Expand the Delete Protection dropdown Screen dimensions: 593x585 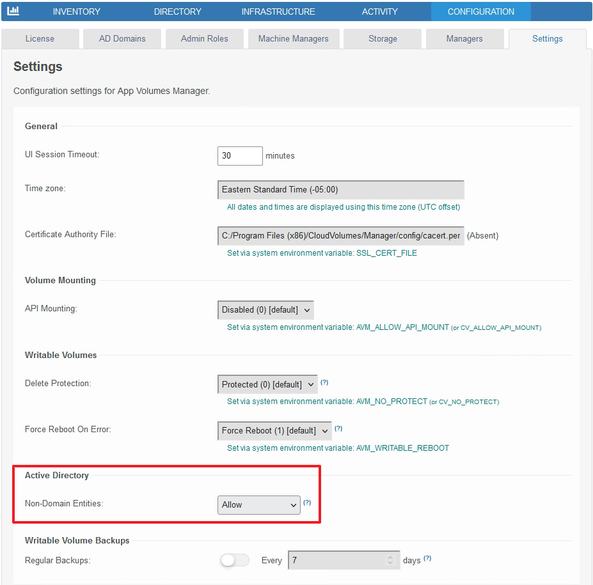pyautogui.click(x=267, y=384)
